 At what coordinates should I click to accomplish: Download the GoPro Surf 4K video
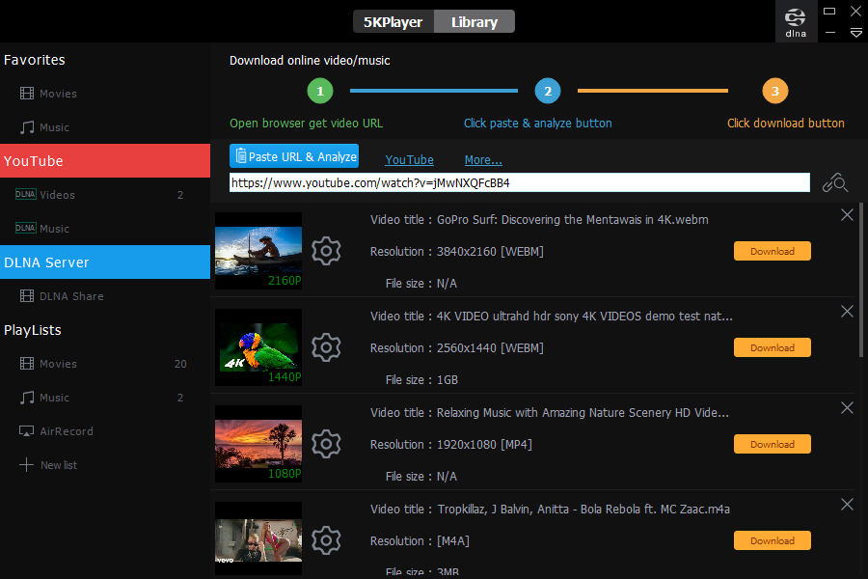click(772, 251)
